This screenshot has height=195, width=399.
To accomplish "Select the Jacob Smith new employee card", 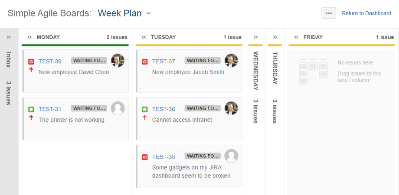I will [189, 71].
